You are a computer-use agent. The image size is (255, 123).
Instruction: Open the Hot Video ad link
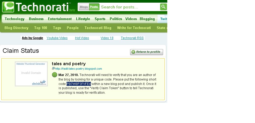tap(82, 38)
